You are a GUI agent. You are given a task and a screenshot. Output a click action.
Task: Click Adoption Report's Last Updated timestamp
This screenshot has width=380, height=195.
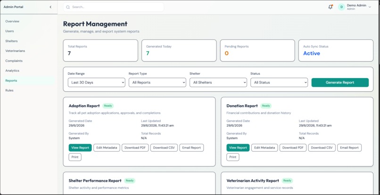coord(157,125)
